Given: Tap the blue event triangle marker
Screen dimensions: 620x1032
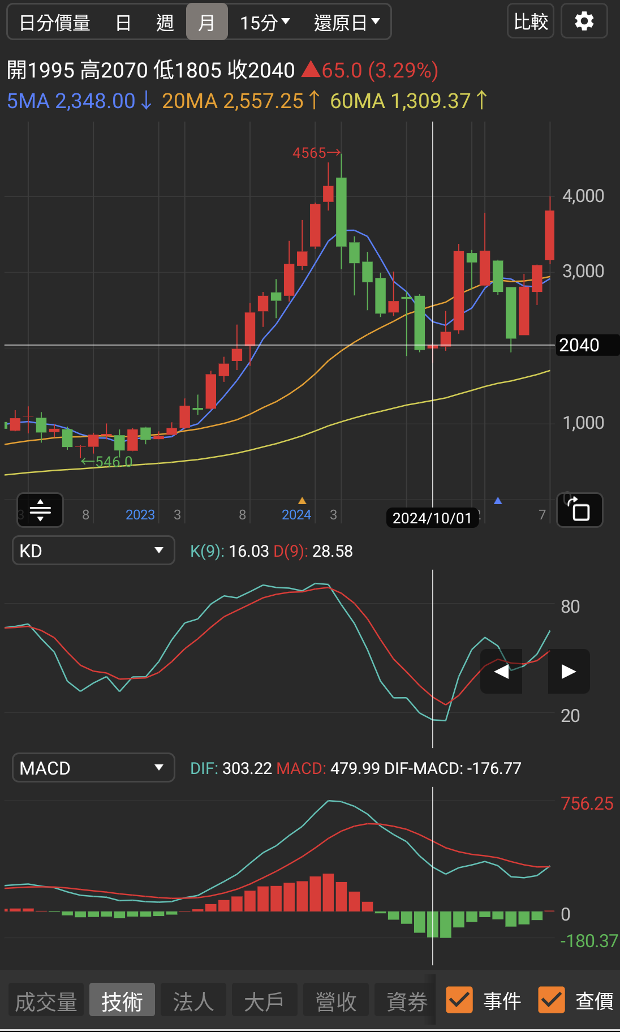Looking at the screenshot, I should click(498, 501).
